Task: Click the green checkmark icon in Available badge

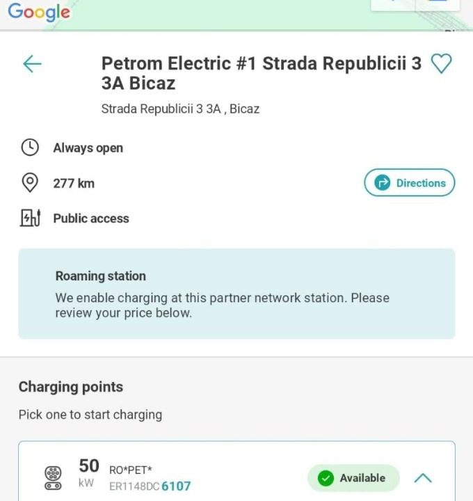Action: 325,478
